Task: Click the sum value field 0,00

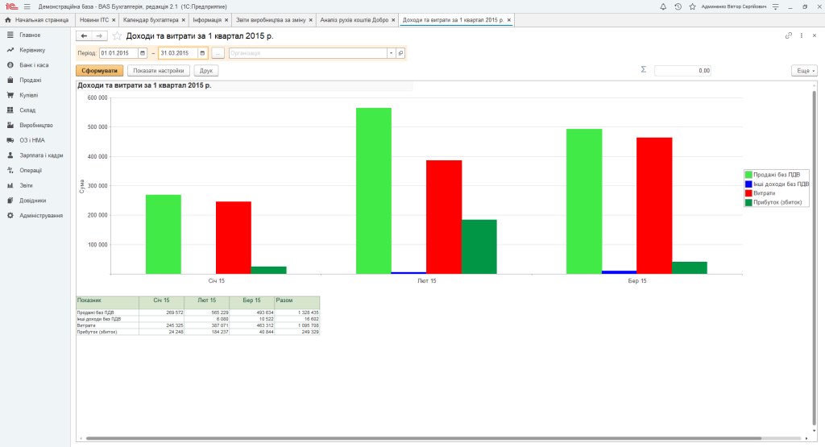Action: coord(682,70)
